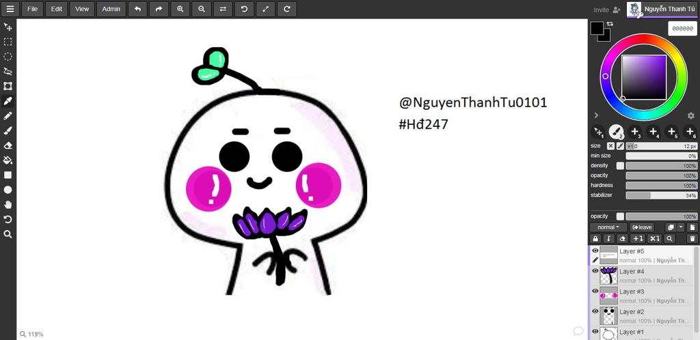Hide Layer #4 with eye icon

click(595, 271)
